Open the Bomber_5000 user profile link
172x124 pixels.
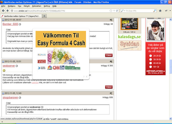pyautogui.click(x=10, y=24)
